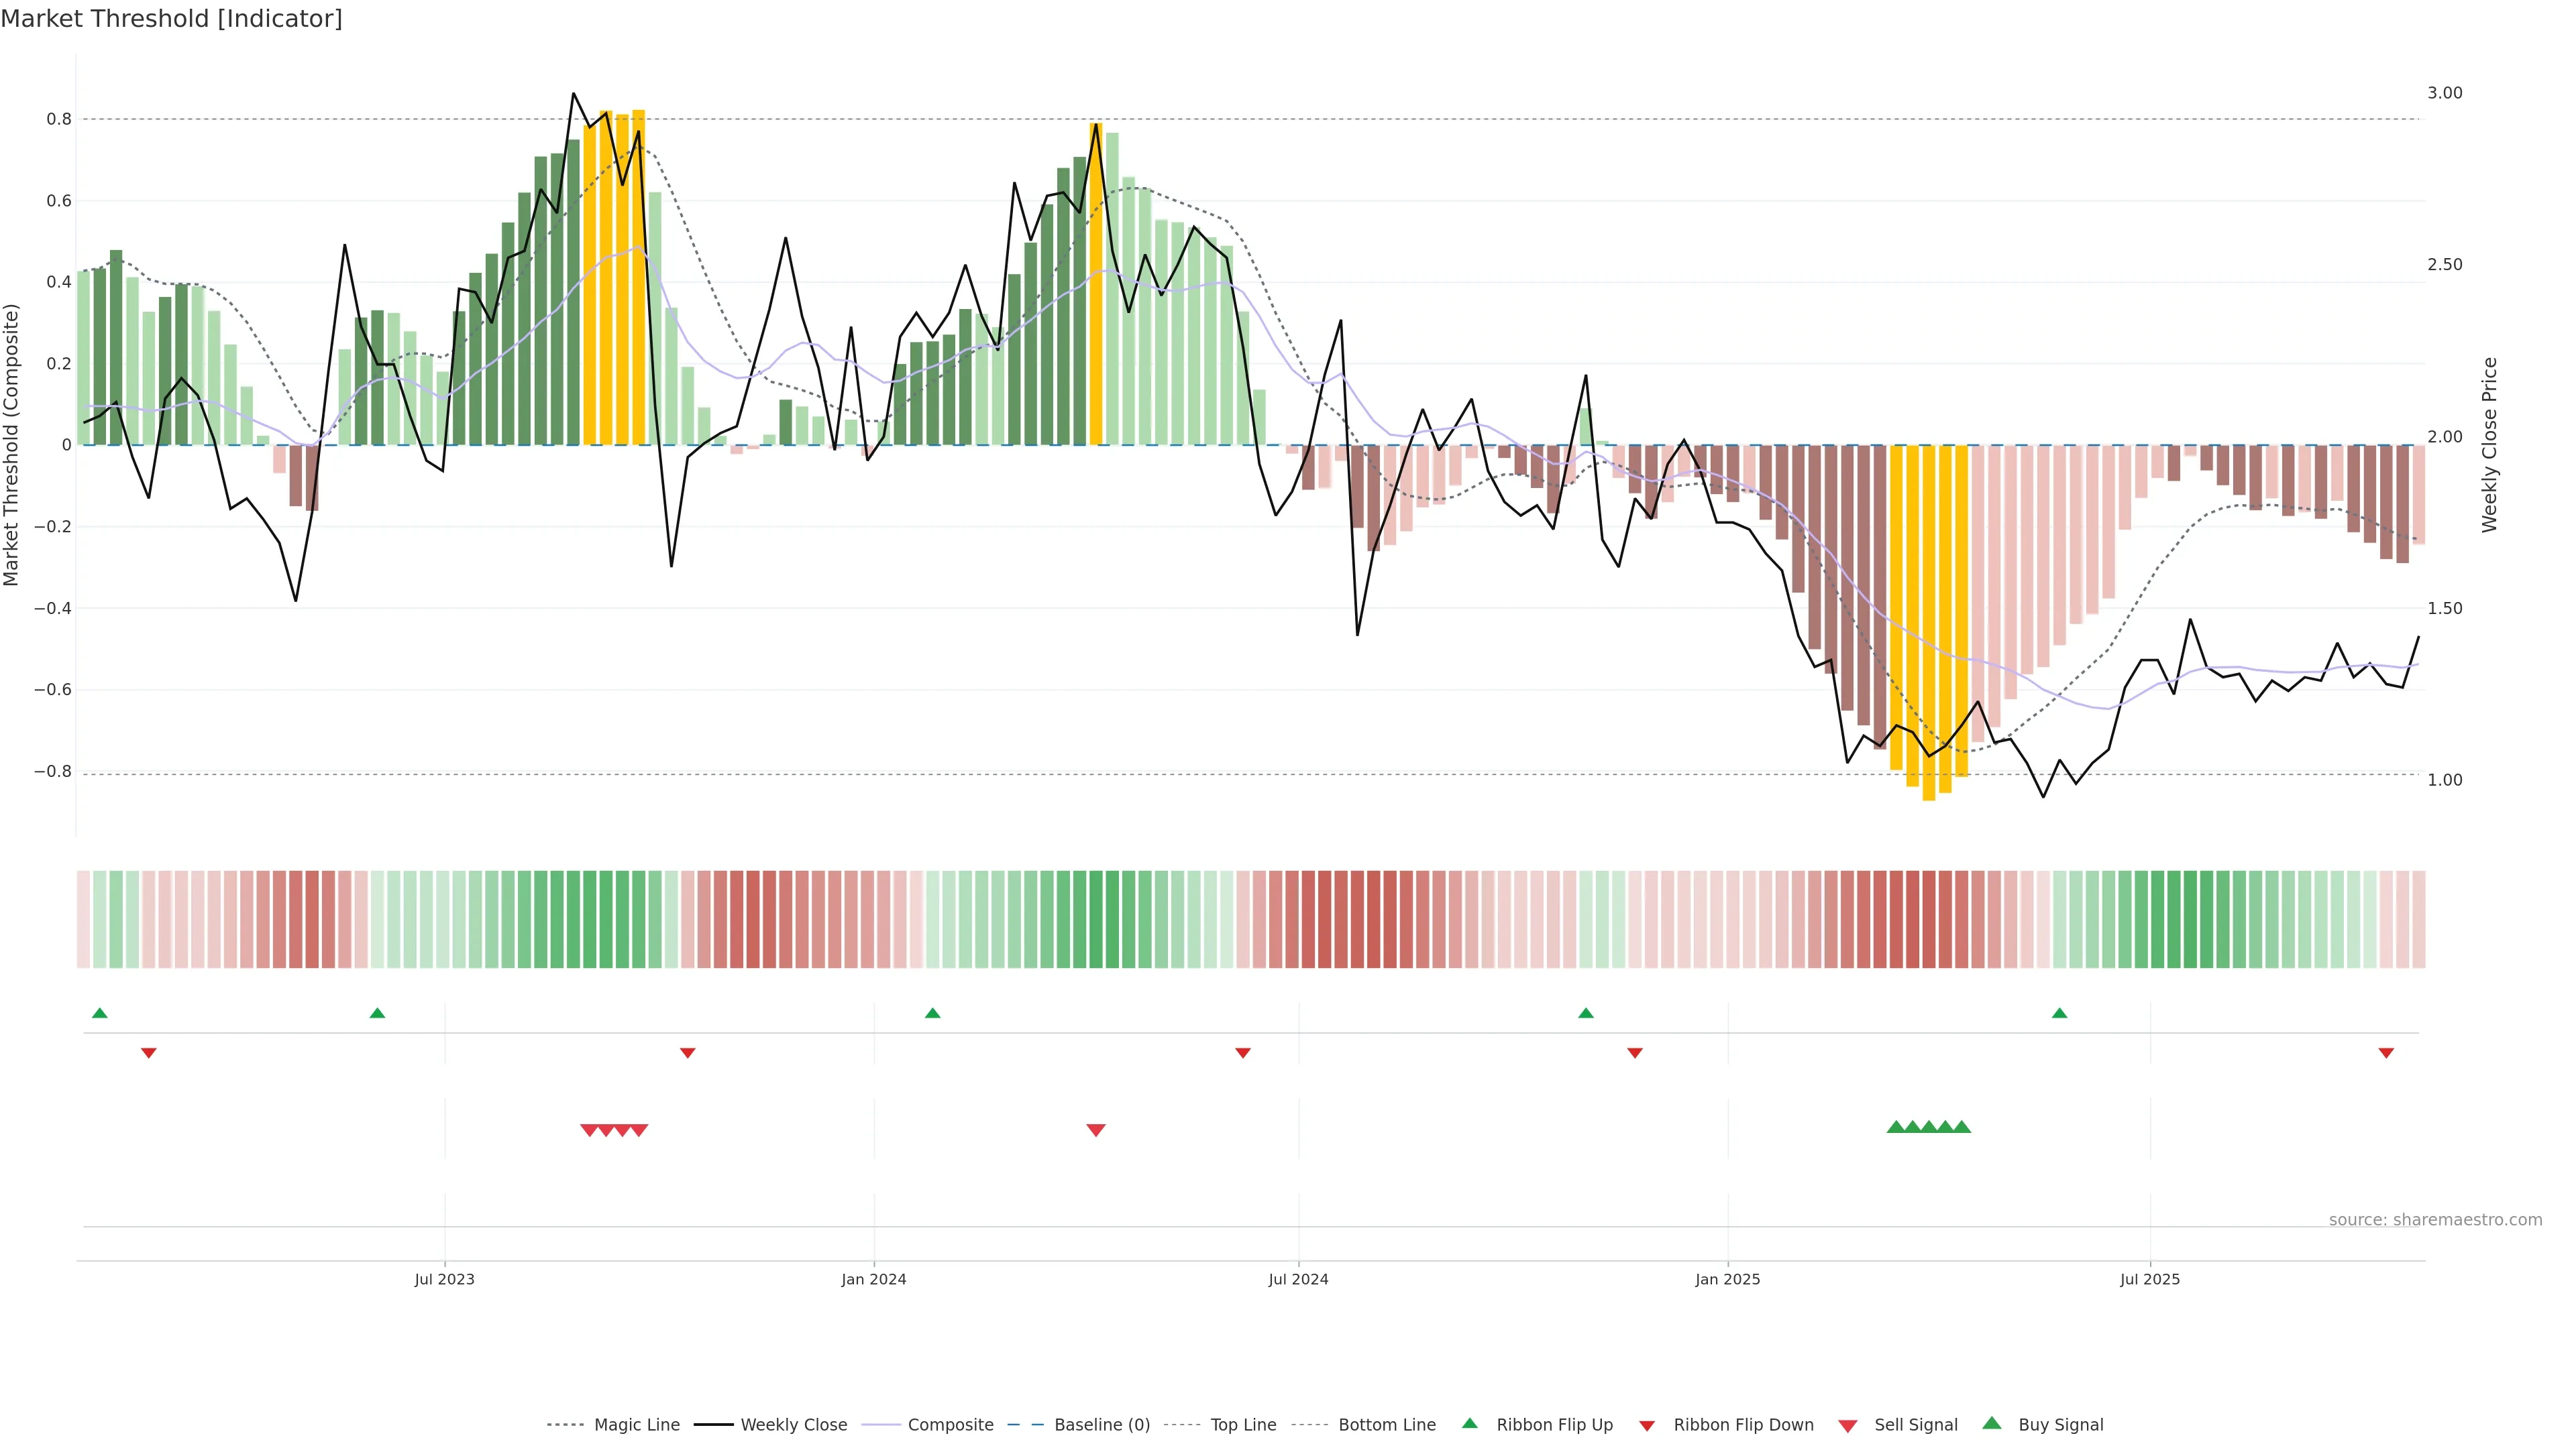
Task: Hide the Composite series via legend
Action: 950,1424
